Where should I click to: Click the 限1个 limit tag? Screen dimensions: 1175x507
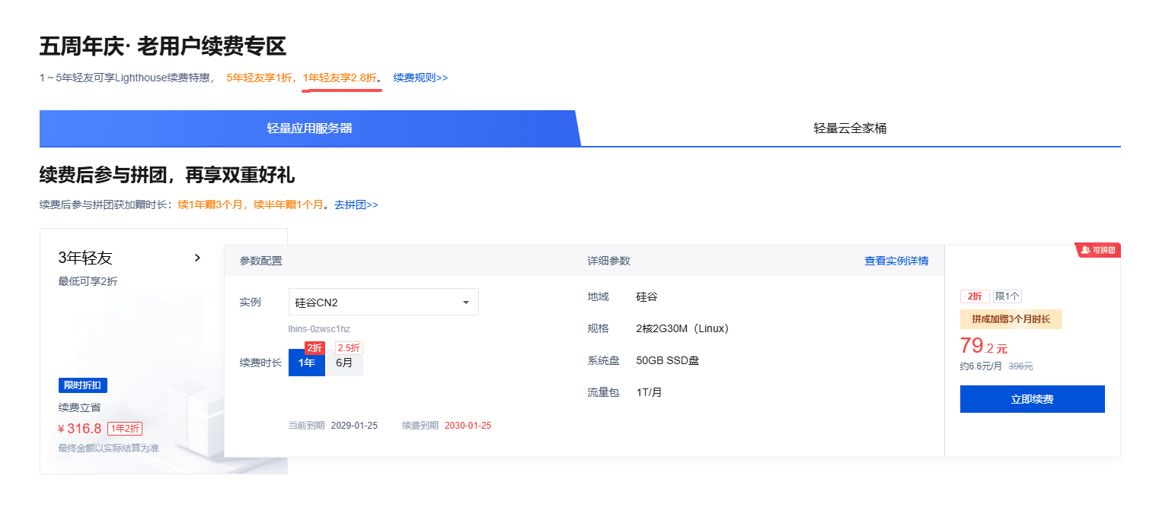(x=1007, y=296)
